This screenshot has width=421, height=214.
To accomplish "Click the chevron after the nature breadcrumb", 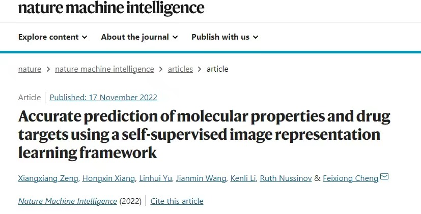I will (48, 69).
